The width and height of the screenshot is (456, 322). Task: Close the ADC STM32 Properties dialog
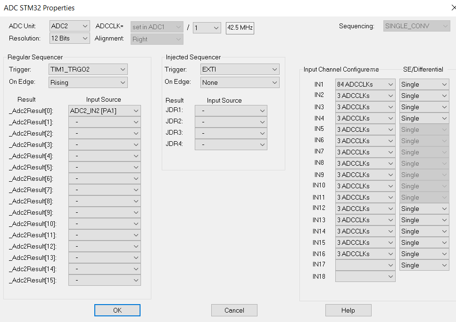[453, 8]
